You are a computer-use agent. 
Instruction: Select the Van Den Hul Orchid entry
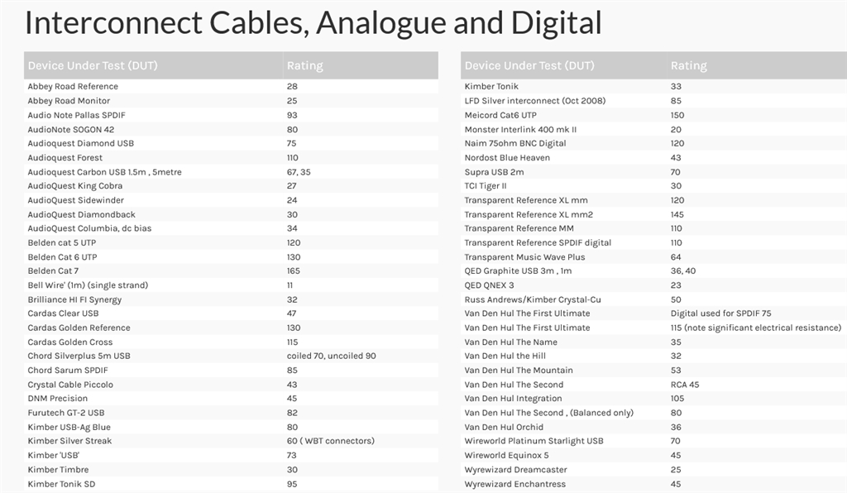(x=504, y=427)
